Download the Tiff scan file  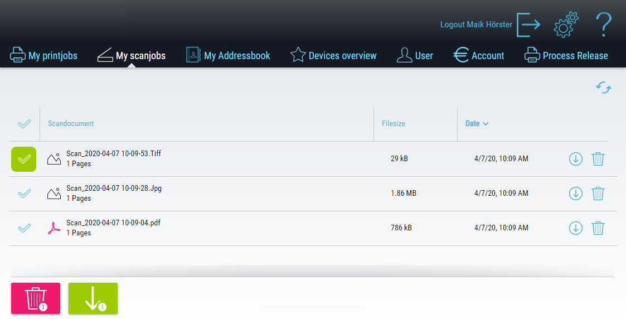point(575,159)
